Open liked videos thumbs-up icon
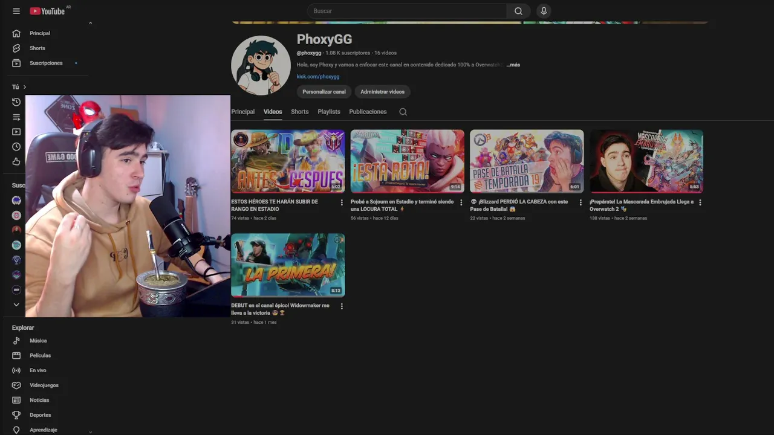The image size is (774, 435). (16, 161)
